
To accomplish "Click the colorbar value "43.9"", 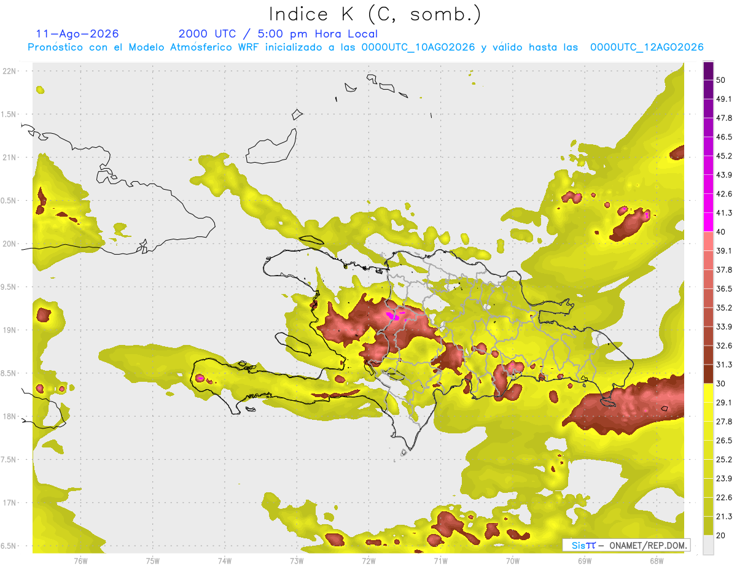I will point(724,175).
